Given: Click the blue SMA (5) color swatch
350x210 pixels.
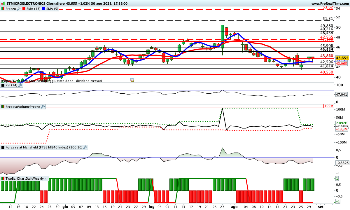Looking at the screenshot, I should click(44, 9).
